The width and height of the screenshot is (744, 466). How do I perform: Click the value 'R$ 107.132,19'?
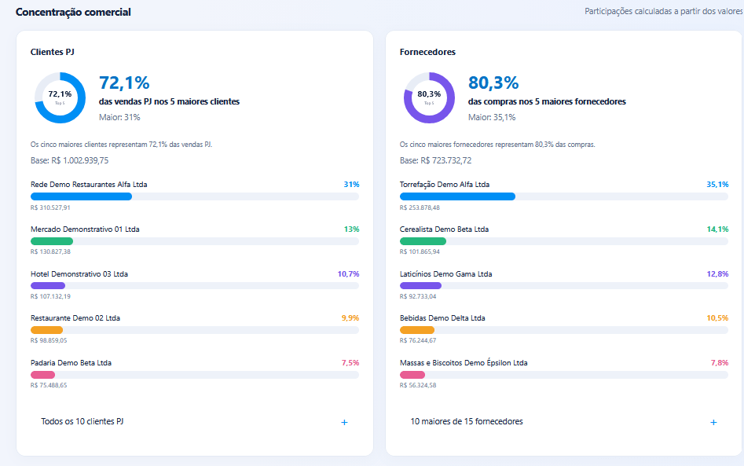[x=50, y=296]
